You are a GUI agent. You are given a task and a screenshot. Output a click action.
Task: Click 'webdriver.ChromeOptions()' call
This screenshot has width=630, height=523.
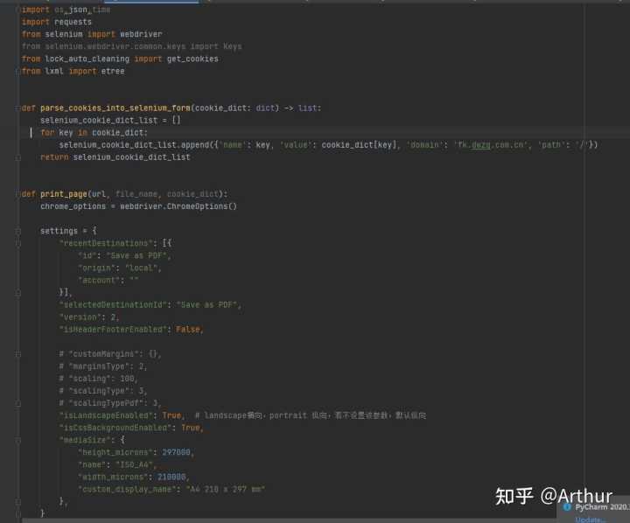coord(178,206)
